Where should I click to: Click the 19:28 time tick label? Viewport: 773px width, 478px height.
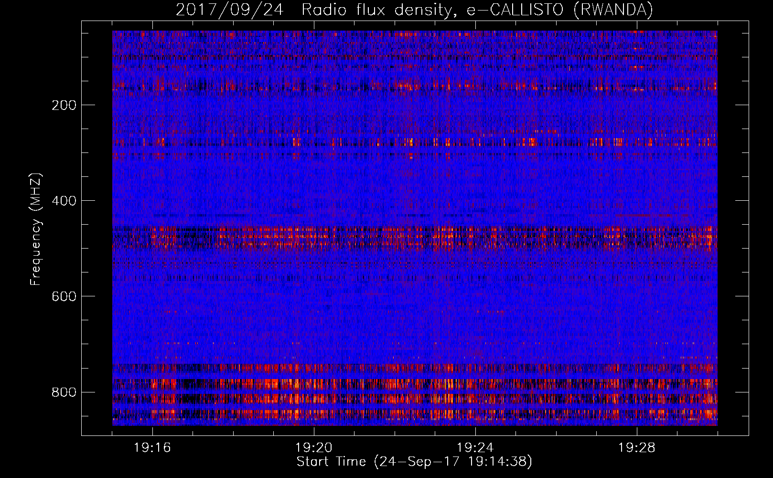[x=637, y=448]
